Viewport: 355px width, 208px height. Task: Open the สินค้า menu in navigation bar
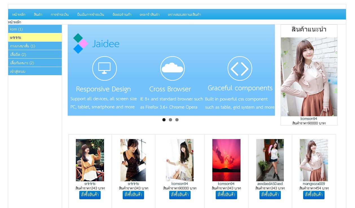coord(38,14)
